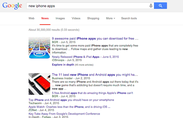Open the Images tab
This screenshot has width=183, height=118.
[x=60, y=18]
